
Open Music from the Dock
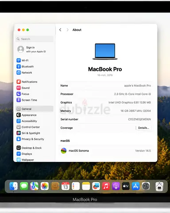106,186
